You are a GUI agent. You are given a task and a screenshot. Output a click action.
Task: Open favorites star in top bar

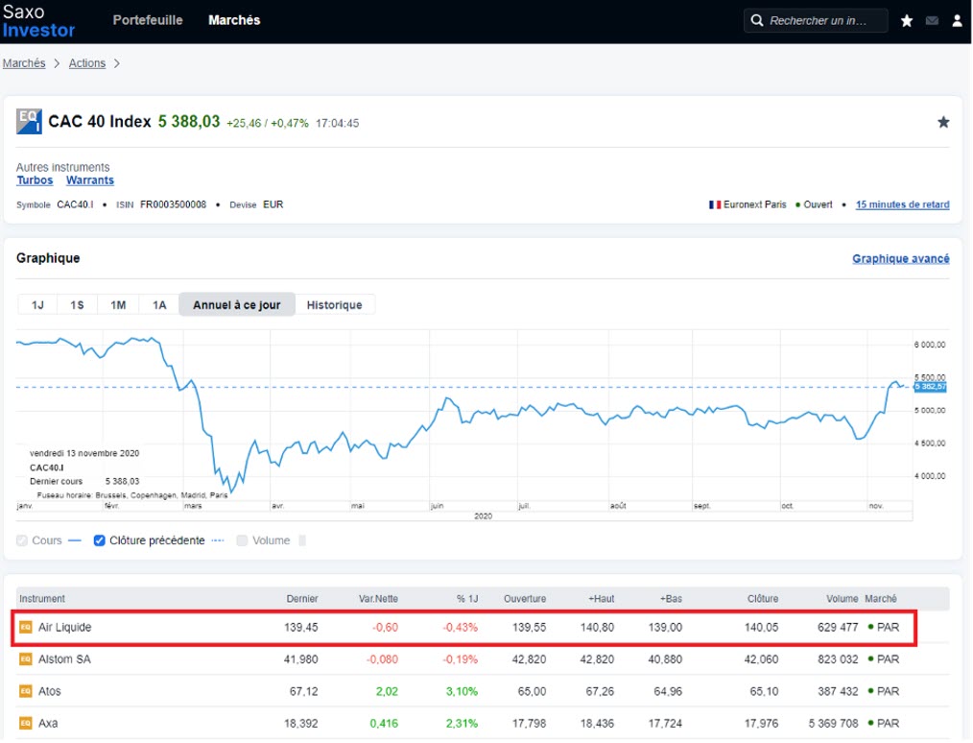pos(907,21)
